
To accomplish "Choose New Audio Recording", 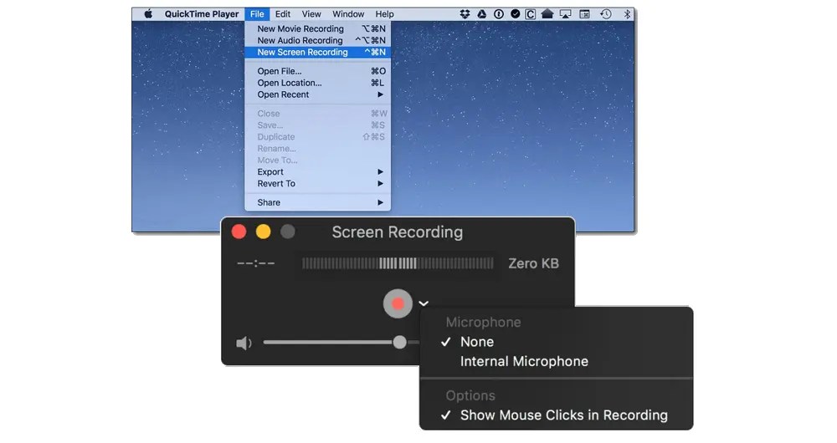I will tap(317, 40).
